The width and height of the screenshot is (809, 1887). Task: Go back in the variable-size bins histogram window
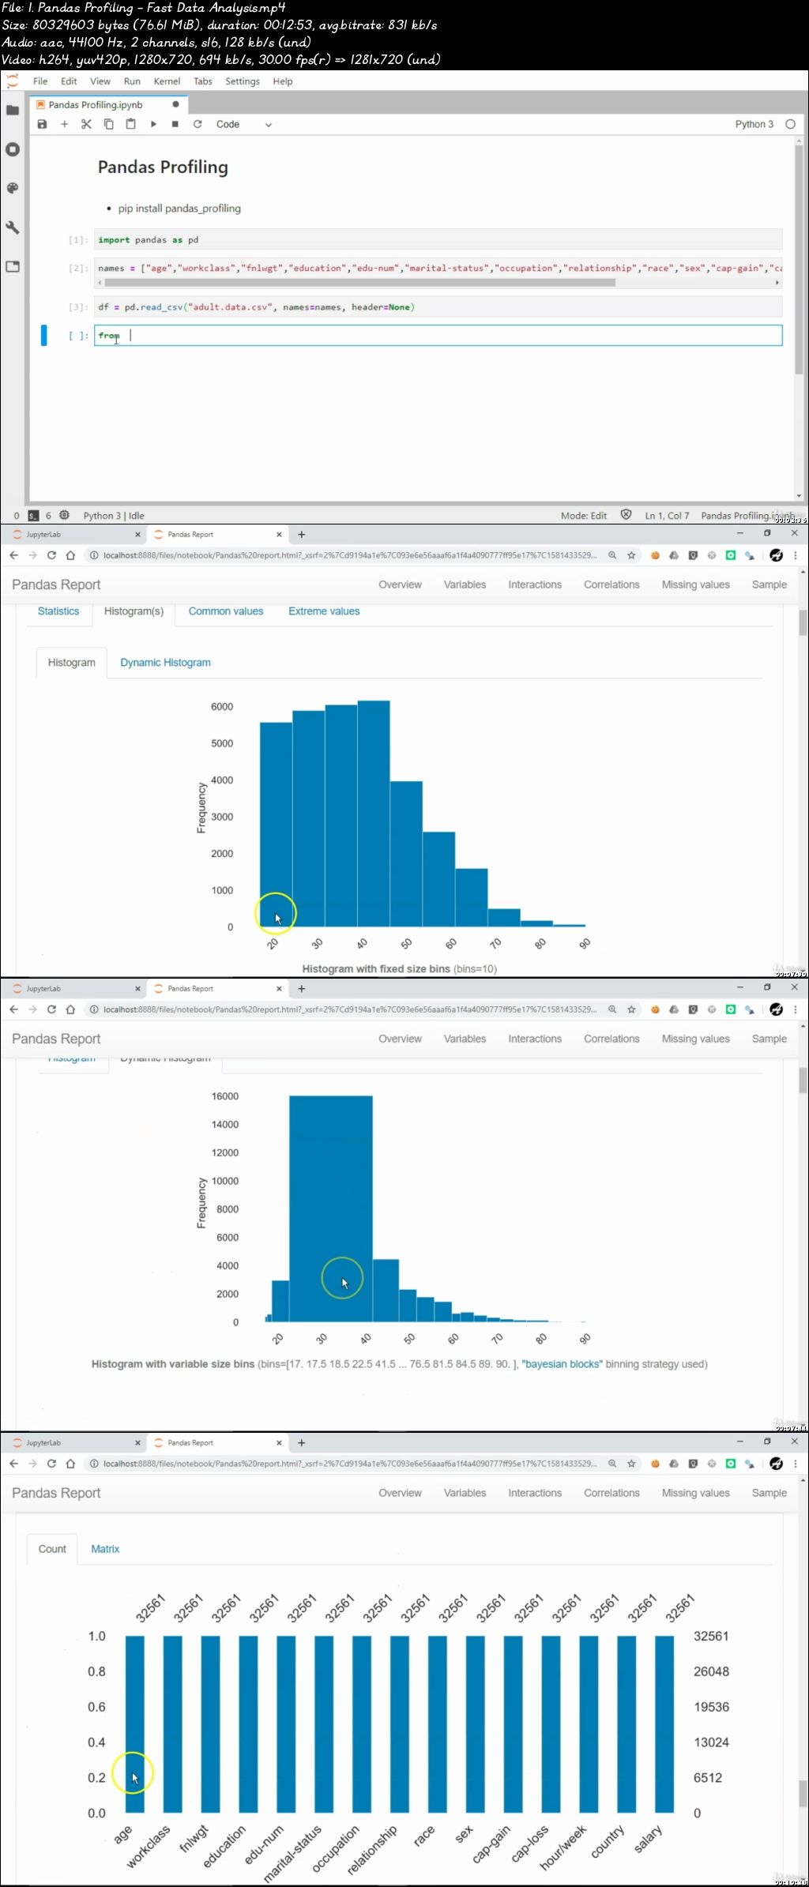13,1009
